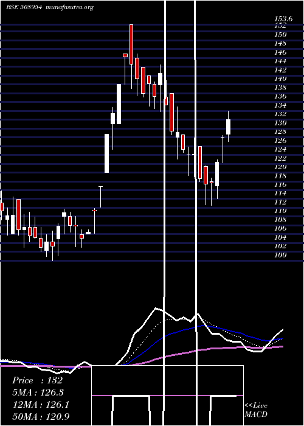Click the 150 price axis label

point(280,35)
